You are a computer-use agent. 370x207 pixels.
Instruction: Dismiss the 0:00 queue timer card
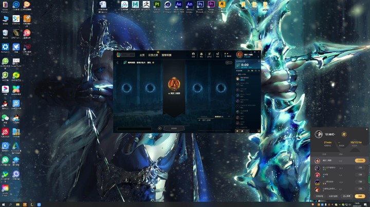258,61
